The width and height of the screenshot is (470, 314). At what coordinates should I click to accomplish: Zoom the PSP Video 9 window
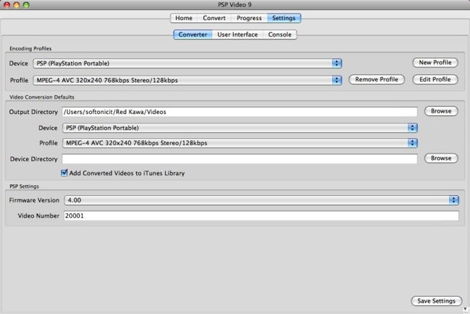click(x=26, y=5)
